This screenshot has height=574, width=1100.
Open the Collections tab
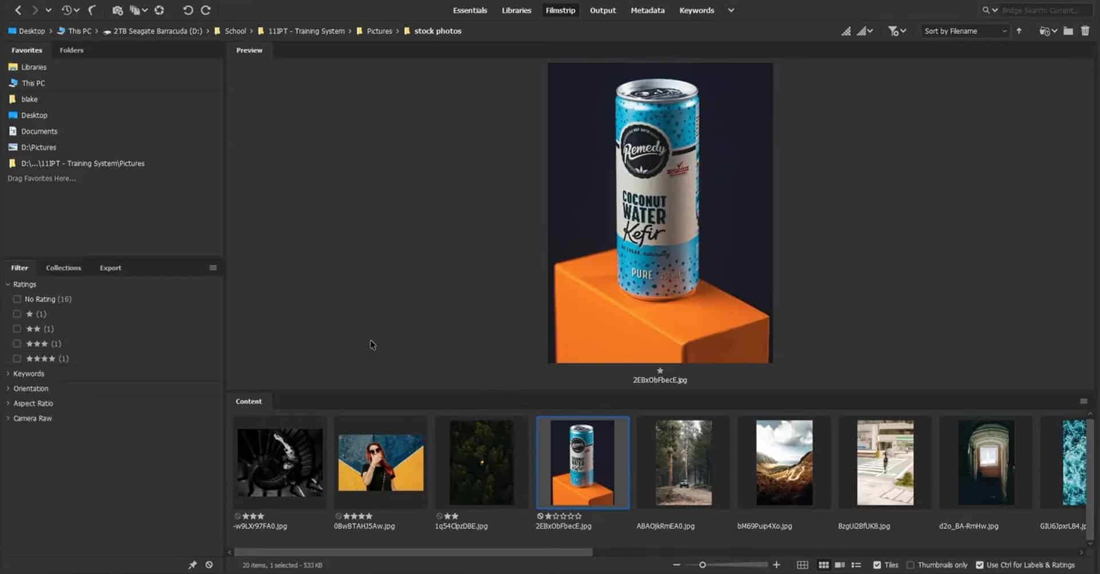point(63,268)
